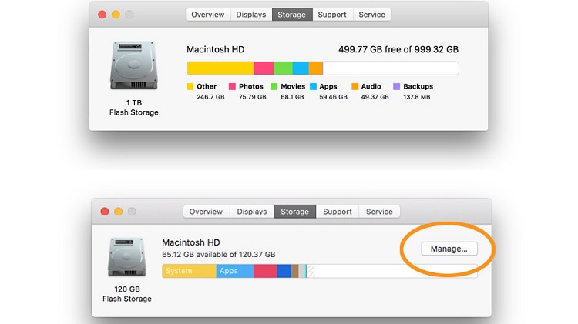
Task: Minimize the lower window with yellow button
Action: [119, 212]
